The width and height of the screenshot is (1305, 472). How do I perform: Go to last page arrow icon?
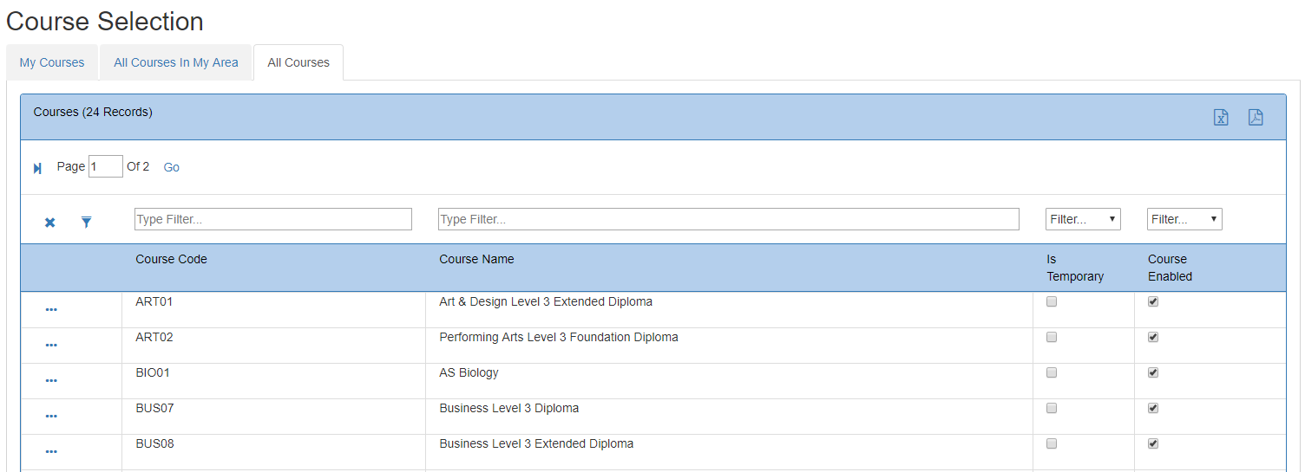37,168
